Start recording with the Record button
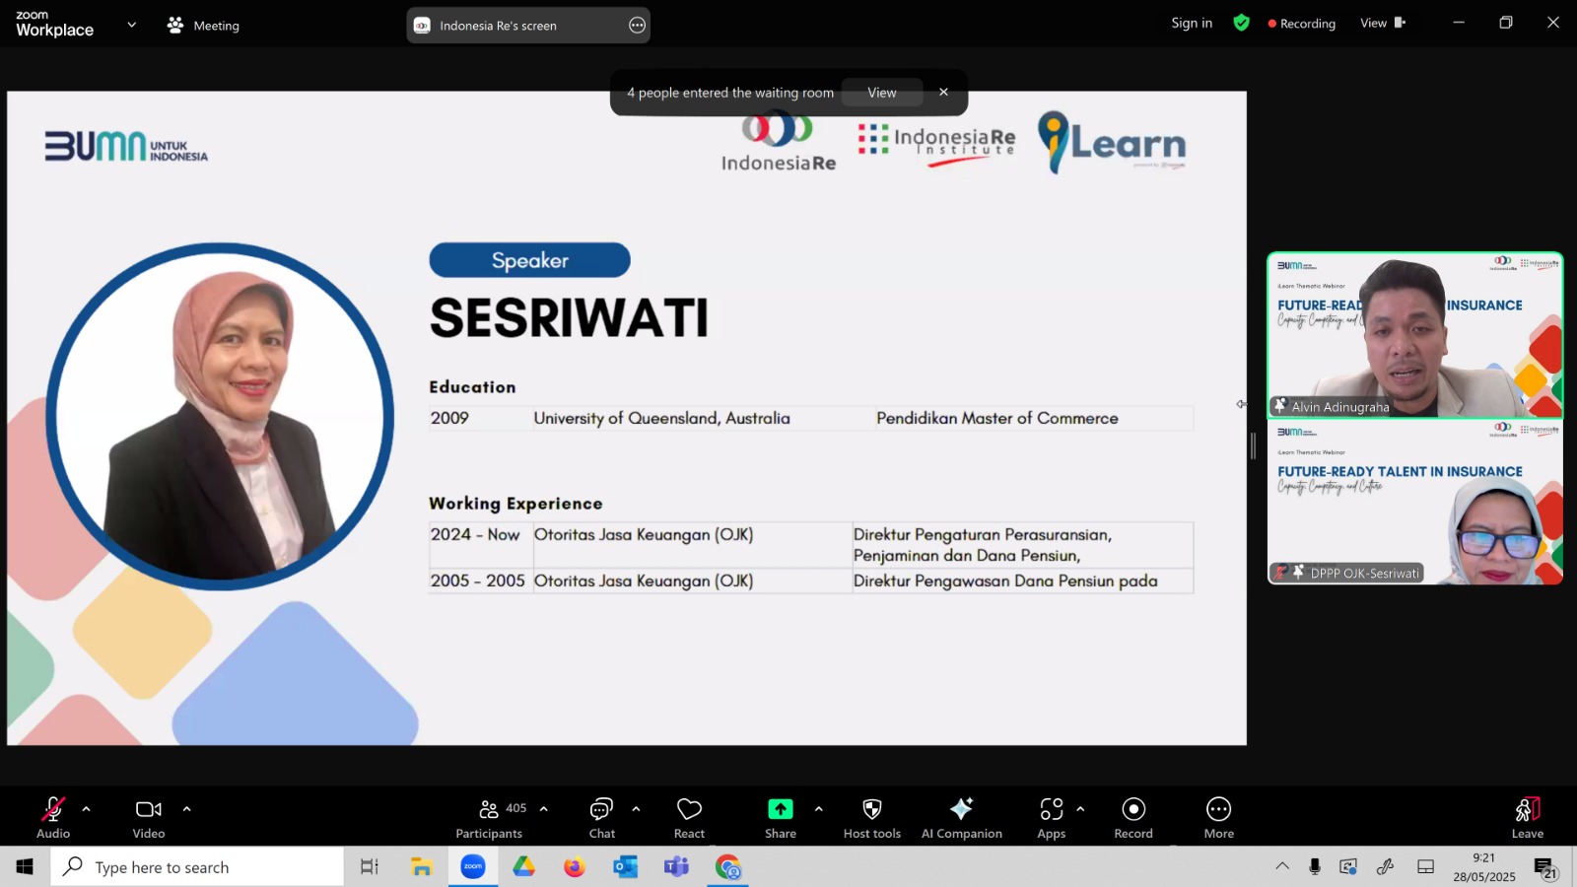The image size is (1577, 887). (x=1133, y=818)
